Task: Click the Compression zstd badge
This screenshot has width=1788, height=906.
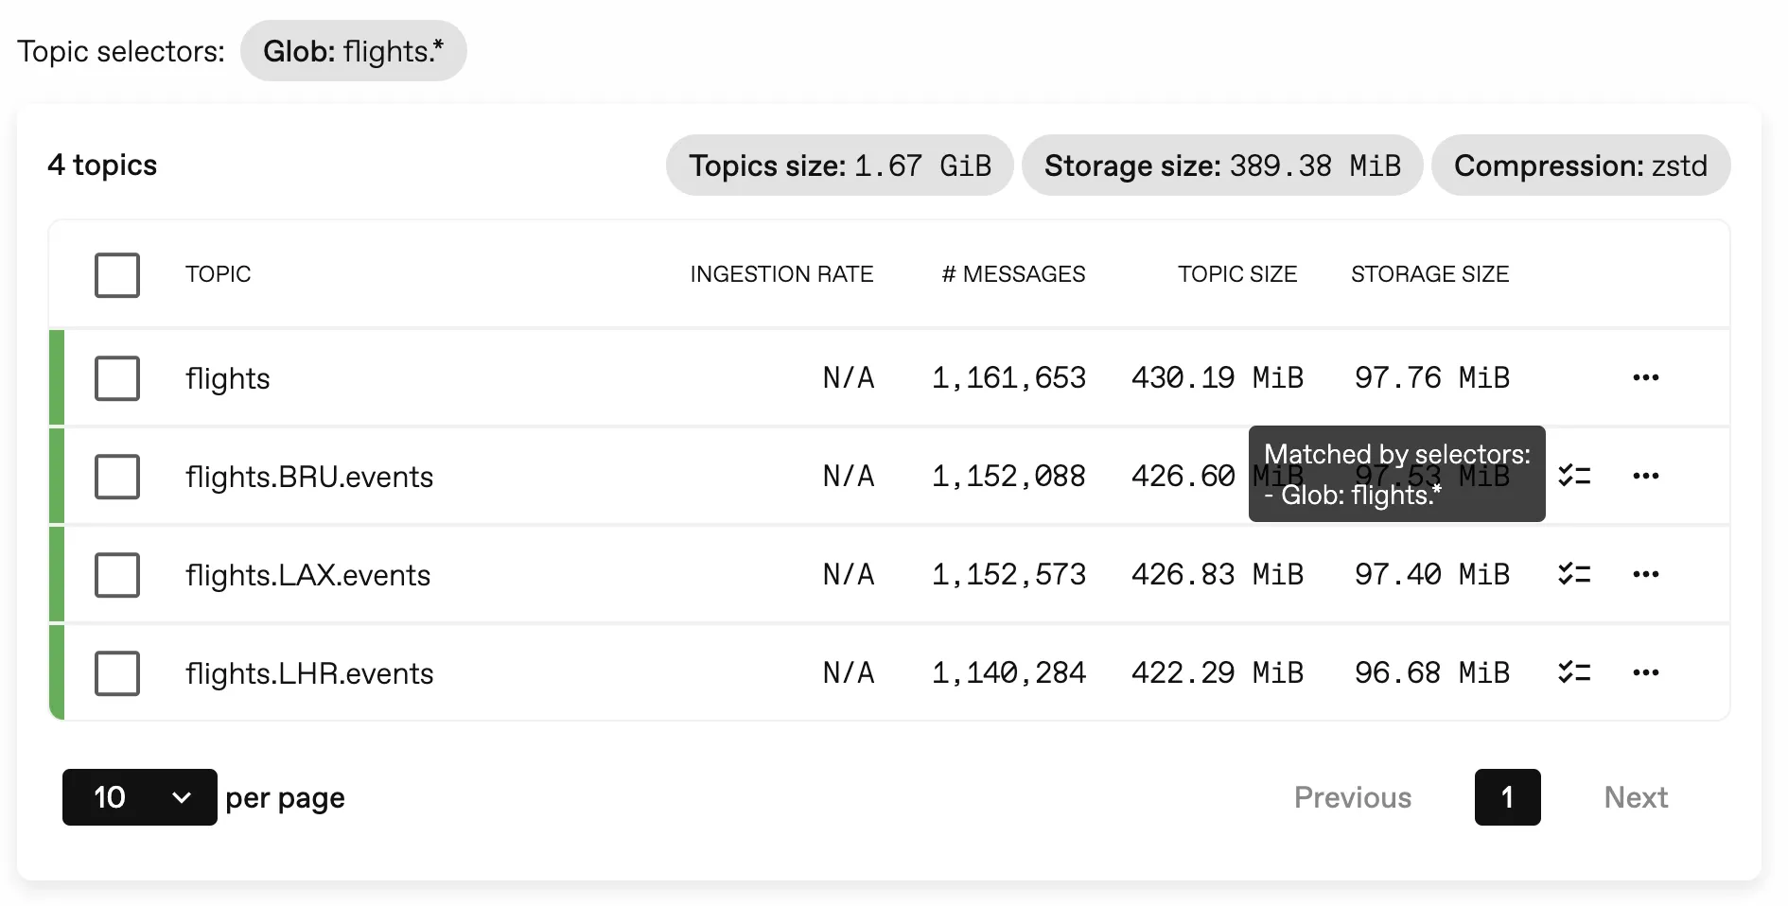Action: [1581, 165]
